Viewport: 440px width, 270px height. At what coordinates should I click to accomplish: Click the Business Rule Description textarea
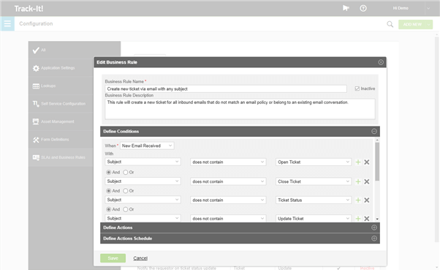[240, 109]
